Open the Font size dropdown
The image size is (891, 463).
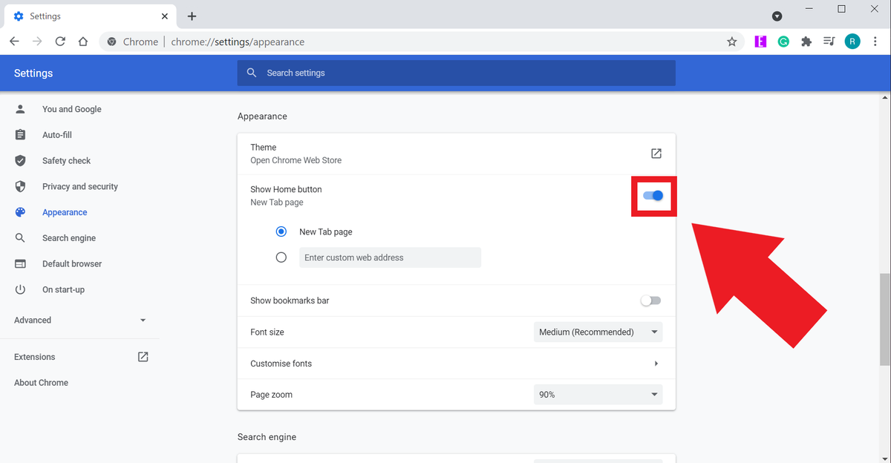[x=598, y=332]
